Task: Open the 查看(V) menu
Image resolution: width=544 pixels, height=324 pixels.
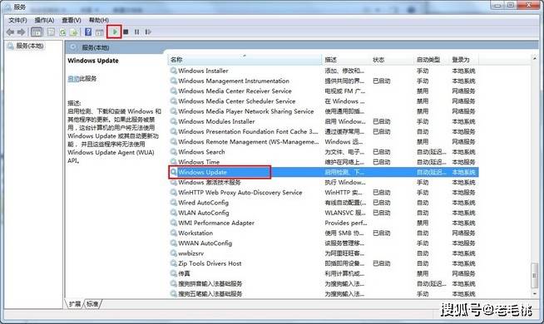Action: coord(72,20)
